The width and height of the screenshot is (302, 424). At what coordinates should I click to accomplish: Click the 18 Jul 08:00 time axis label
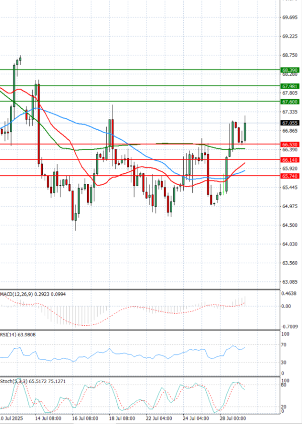122,418
